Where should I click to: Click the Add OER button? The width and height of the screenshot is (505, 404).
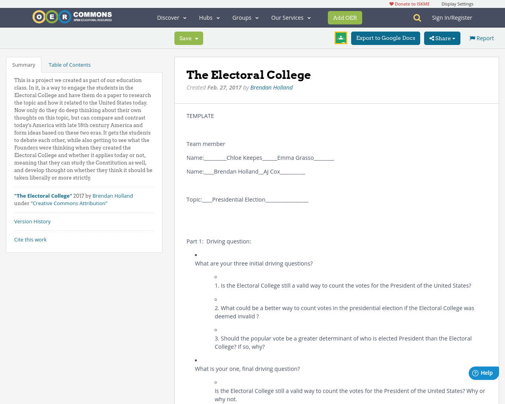[345, 17]
